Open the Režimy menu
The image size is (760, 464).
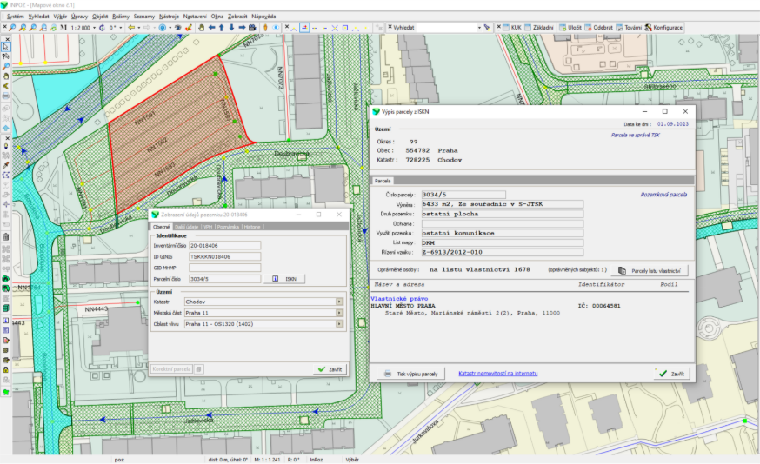[x=122, y=17]
